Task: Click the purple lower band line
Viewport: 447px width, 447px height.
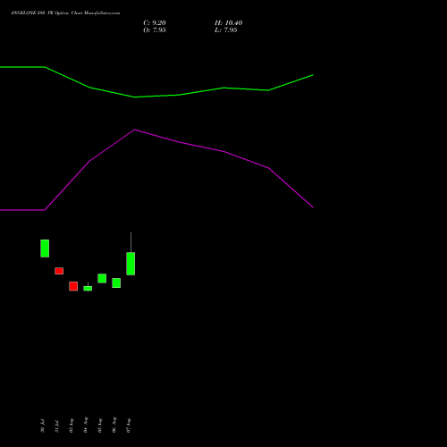Action: pos(179,142)
